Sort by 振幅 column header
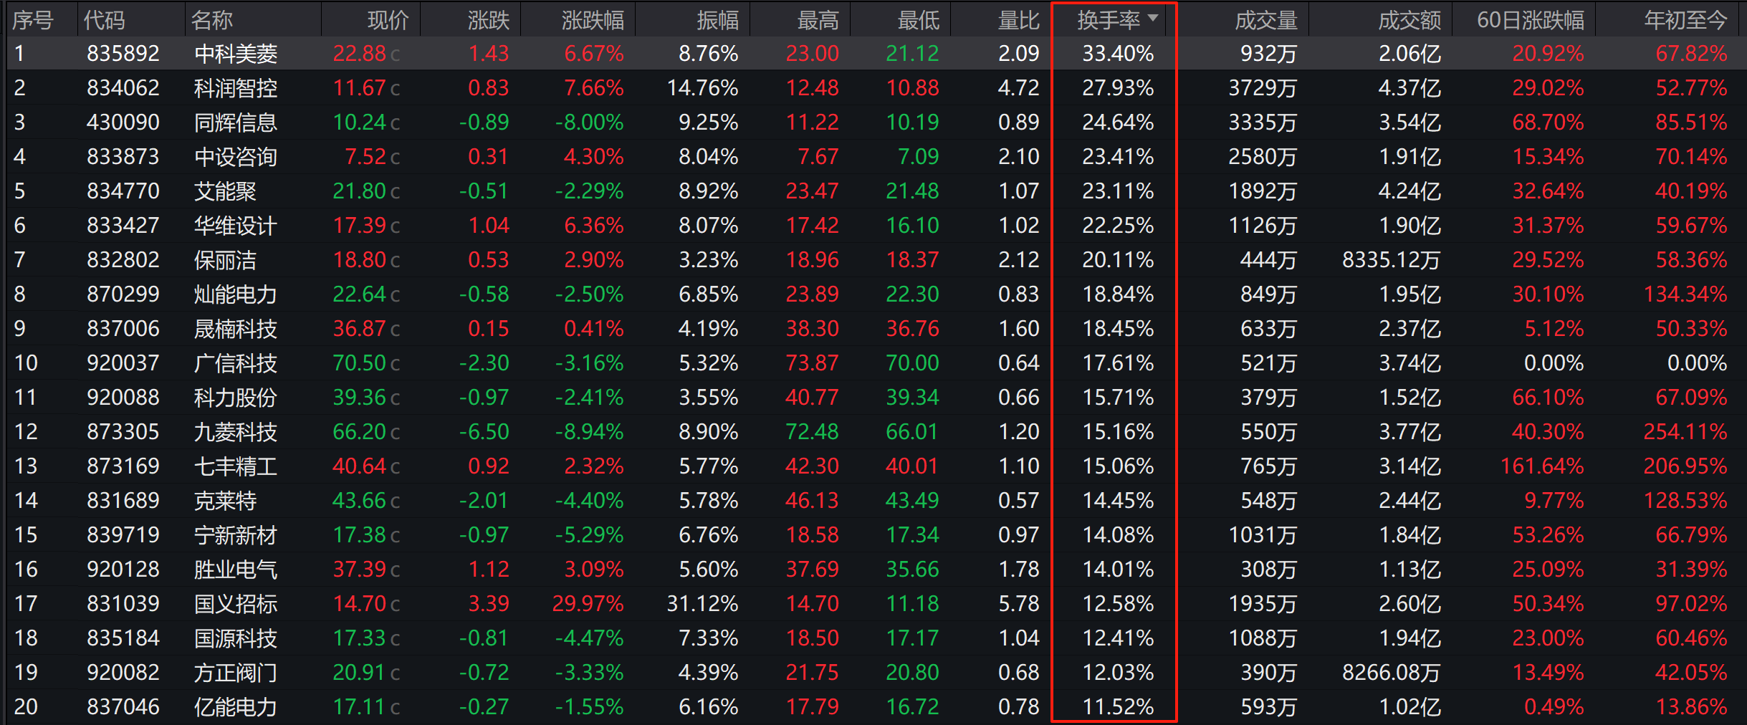The height and width of the screenshot is (725, 1747). coord(717,20)
